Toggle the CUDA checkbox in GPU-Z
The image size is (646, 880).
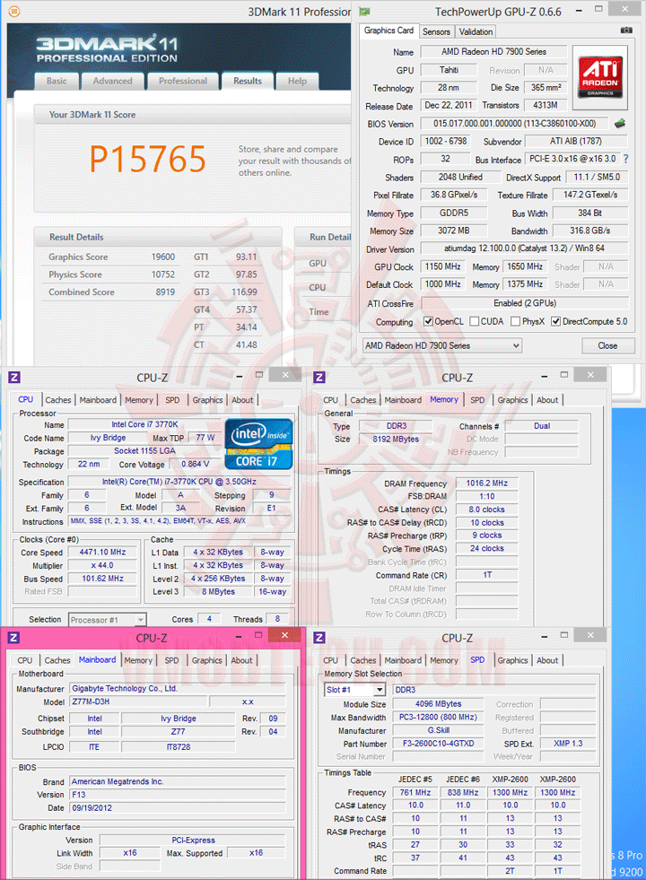point(475,321)
